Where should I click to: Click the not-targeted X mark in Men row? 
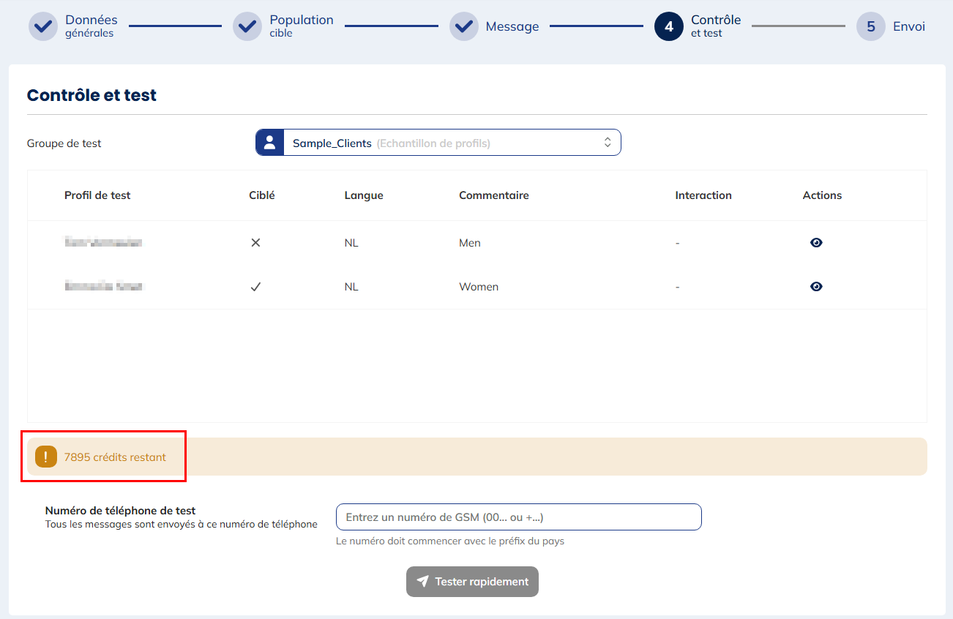pos(255,243)
